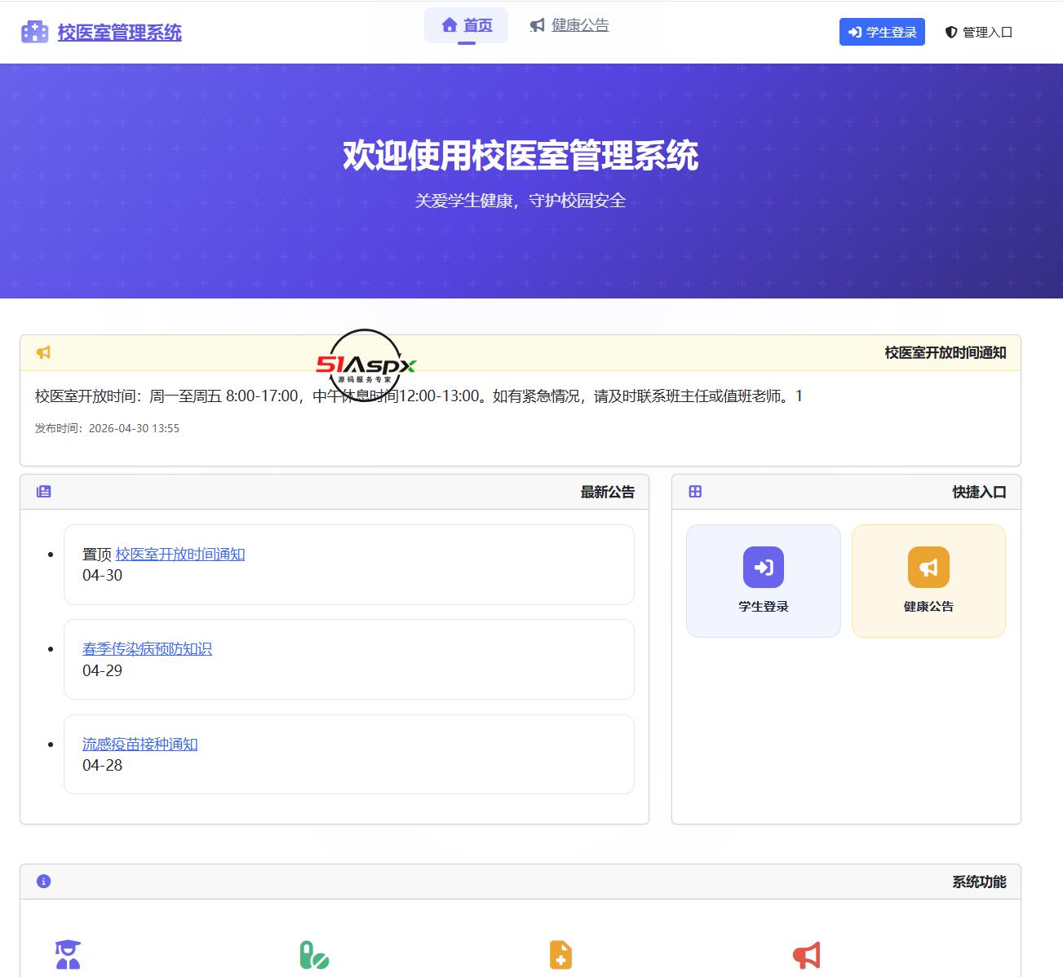Click the red bullhorn feature icon

pos(807,955)
